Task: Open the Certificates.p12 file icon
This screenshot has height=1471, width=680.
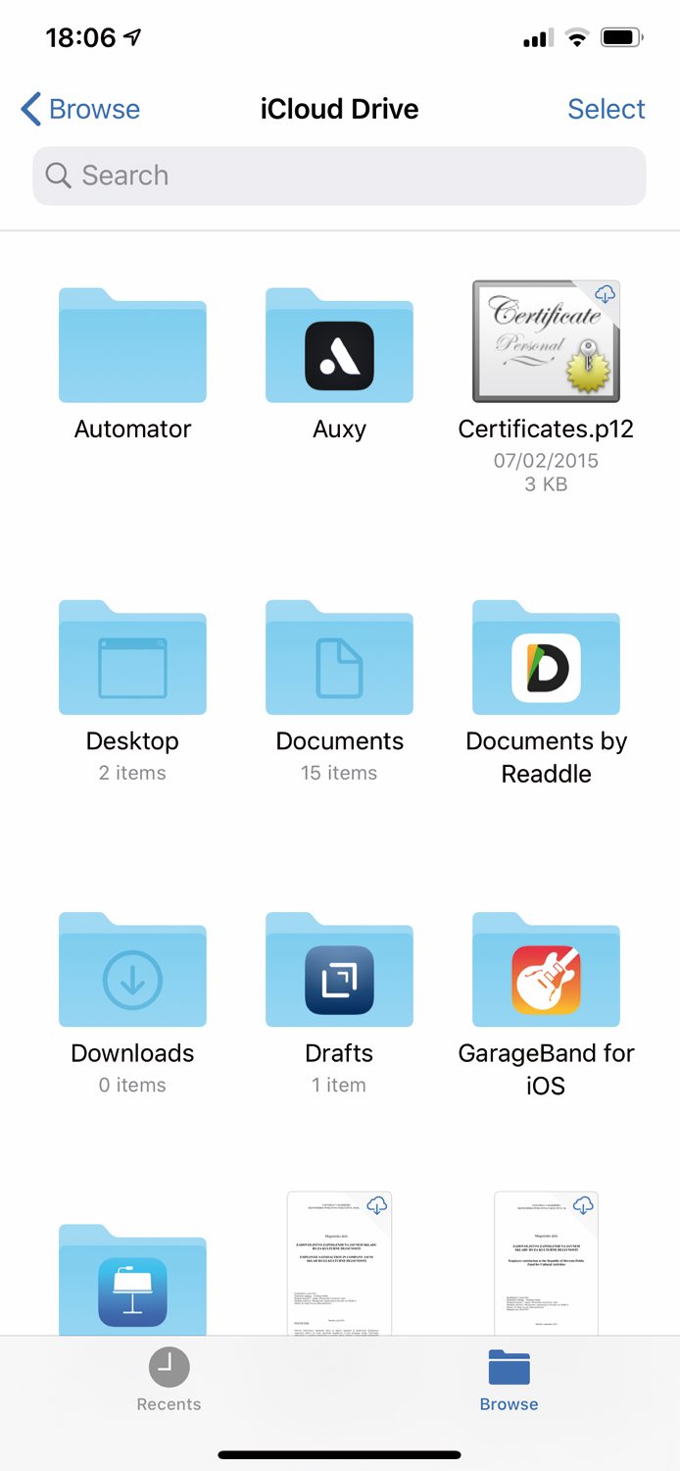Action: point(546,341)
